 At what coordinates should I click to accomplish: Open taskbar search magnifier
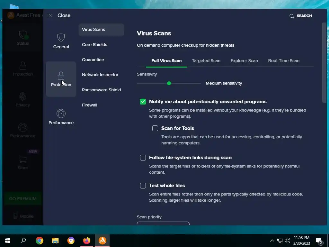[23, 241]
